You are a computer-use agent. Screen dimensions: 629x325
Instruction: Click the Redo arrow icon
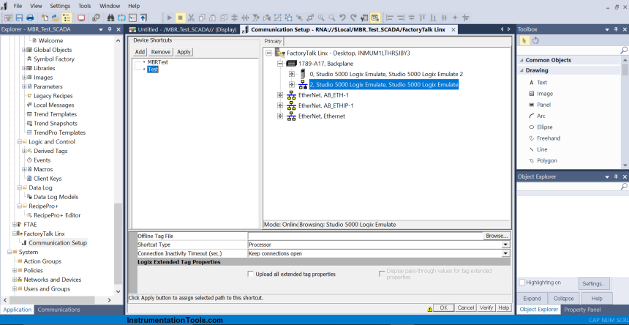pos(353,18)
